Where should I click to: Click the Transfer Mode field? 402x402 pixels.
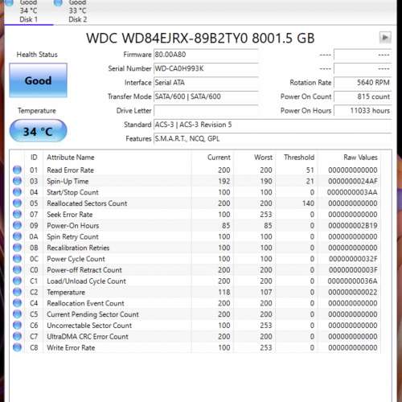(206, 96)
